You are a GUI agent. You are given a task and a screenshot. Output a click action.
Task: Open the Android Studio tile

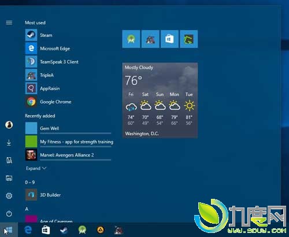click(131, 39)
